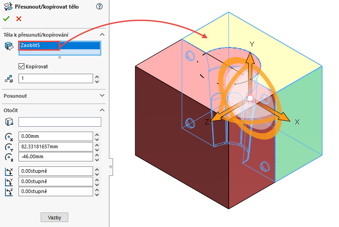Edit the Z rotation angle field 0.00stupně
The height and width of the screenshot is (227, 339).
[56, 191]
